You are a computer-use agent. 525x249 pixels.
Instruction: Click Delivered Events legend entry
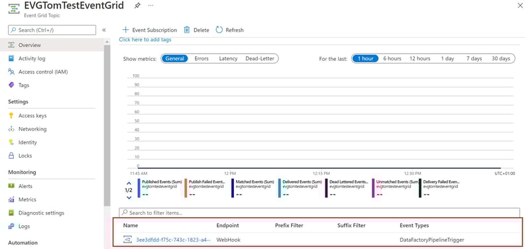pyautogui.click(x=300, y=188)
